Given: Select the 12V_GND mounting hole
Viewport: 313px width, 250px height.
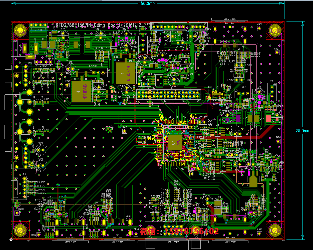Looking at the screenshot, I should (20, 31).
